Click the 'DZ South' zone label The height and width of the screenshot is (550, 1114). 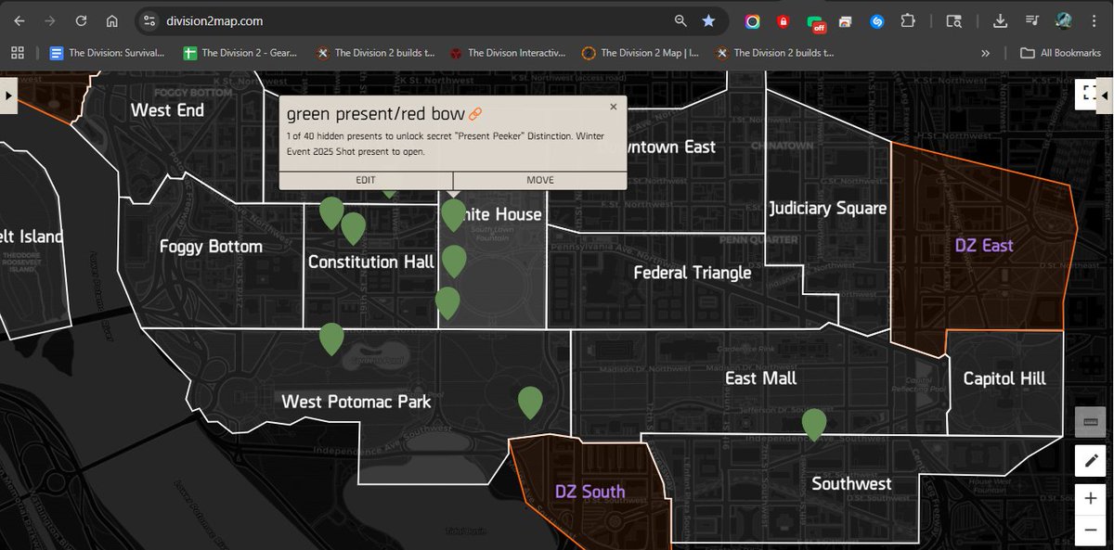pyautogui.click(x=589, y=492)
